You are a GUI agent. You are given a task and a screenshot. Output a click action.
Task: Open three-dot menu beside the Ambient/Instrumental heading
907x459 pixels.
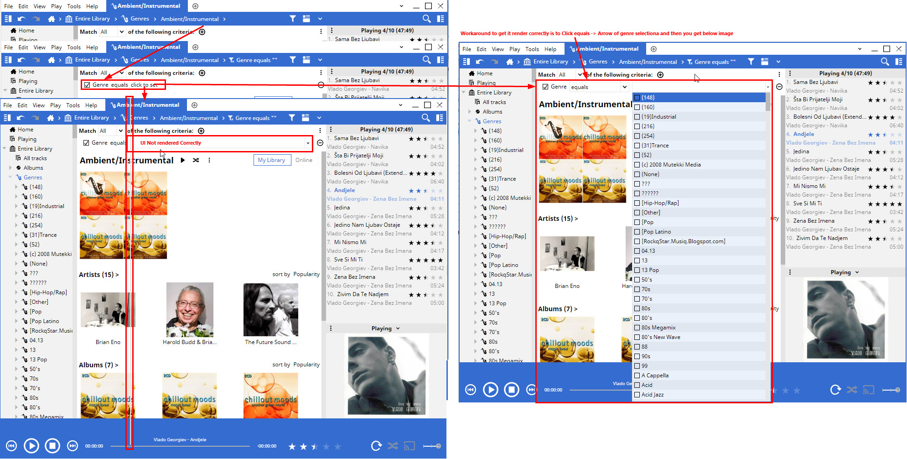209,160
